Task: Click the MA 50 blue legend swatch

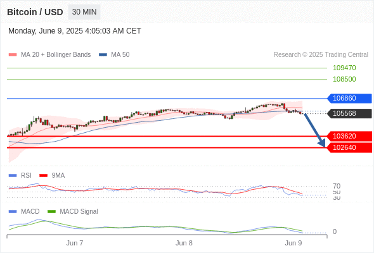Action: [x=103, y=55]
